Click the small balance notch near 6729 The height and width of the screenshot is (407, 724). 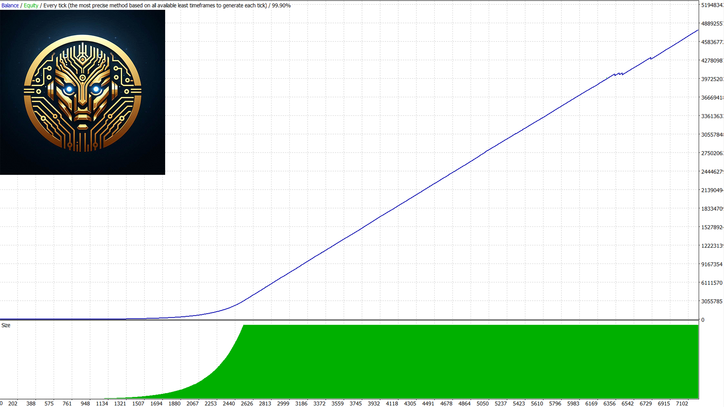click(651, 58)
